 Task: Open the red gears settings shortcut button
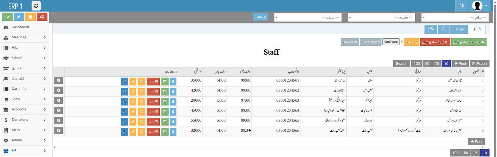42,17
